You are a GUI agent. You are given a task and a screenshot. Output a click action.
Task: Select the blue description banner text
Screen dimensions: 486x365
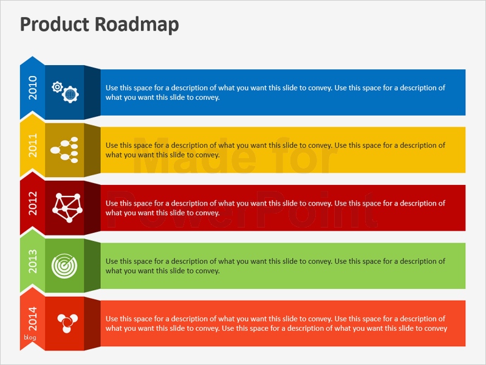click(x=275, y=92)
